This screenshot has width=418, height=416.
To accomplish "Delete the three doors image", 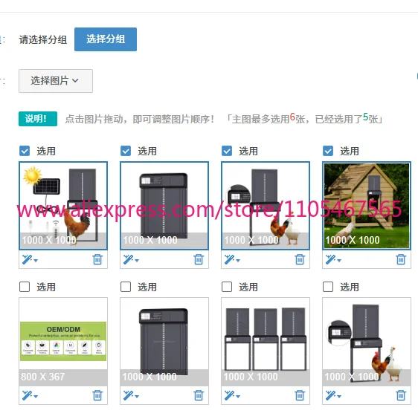I will pyautogui.click(x=300, y=395).
